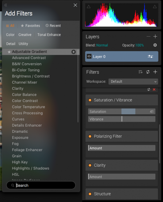Click the add-to-list icon in Filters header
163x202 pixels.
141,72
